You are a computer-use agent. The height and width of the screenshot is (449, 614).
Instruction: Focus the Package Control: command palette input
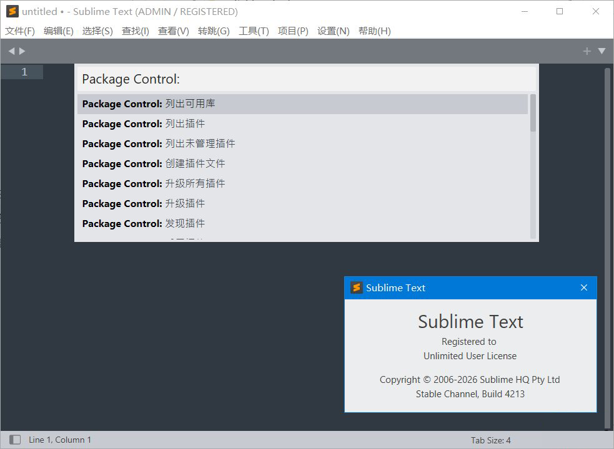(x=306, y=79)
